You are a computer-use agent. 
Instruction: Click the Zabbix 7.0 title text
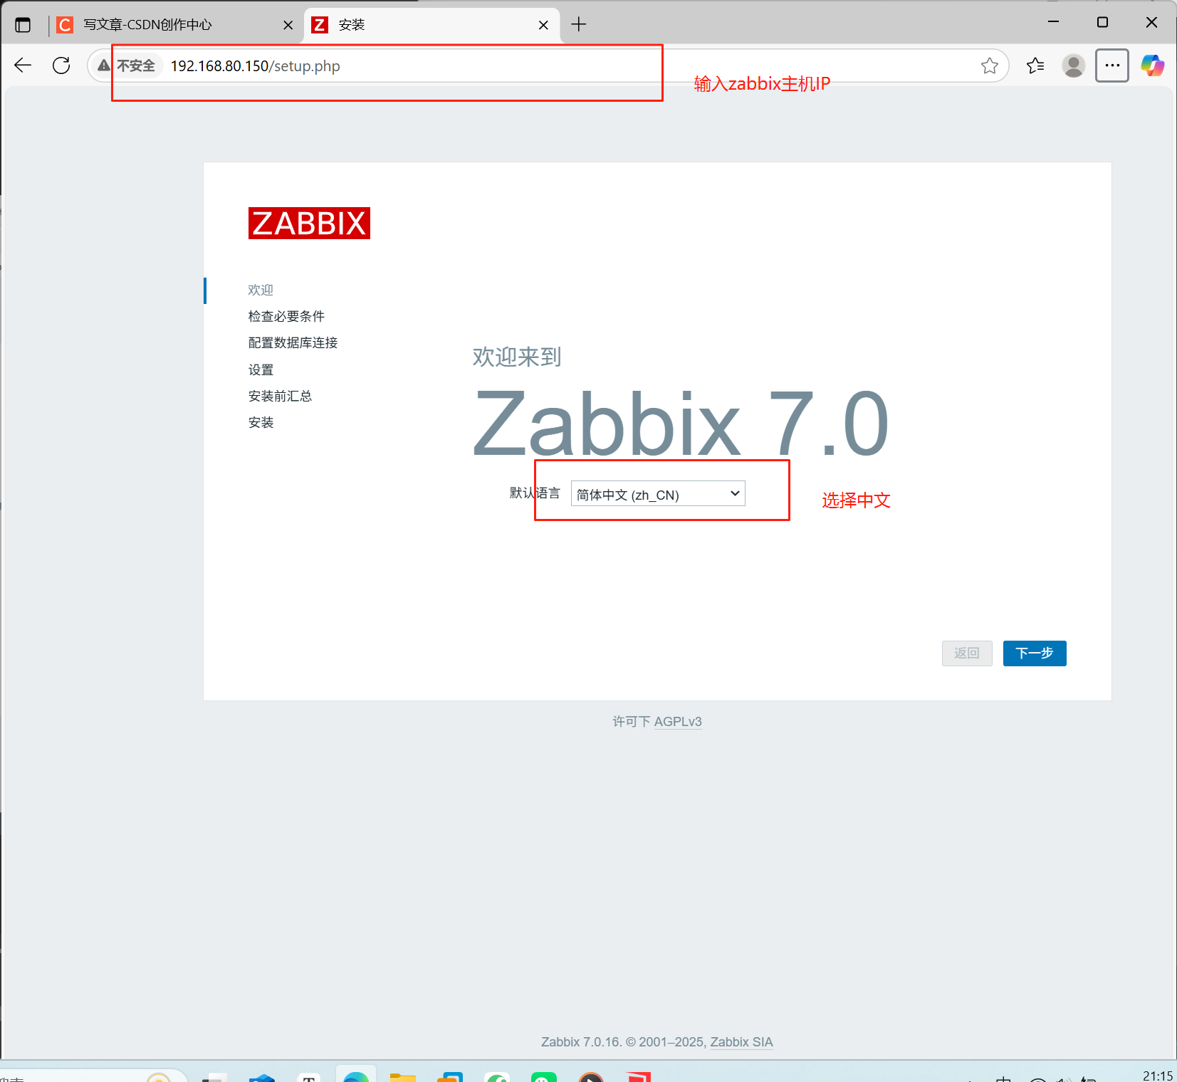click(x=681, y=424)
